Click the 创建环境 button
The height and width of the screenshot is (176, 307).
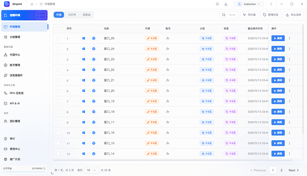click(24, 15)
